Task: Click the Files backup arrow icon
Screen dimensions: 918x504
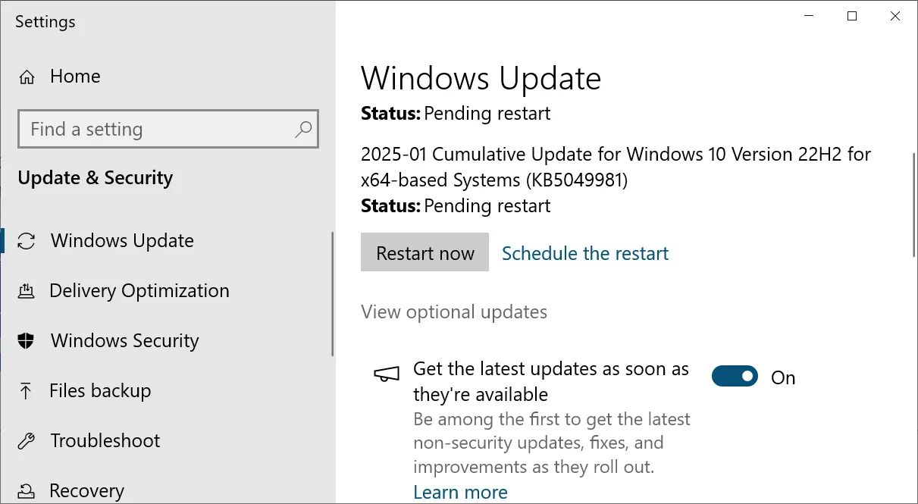Action: click(27, 391)
